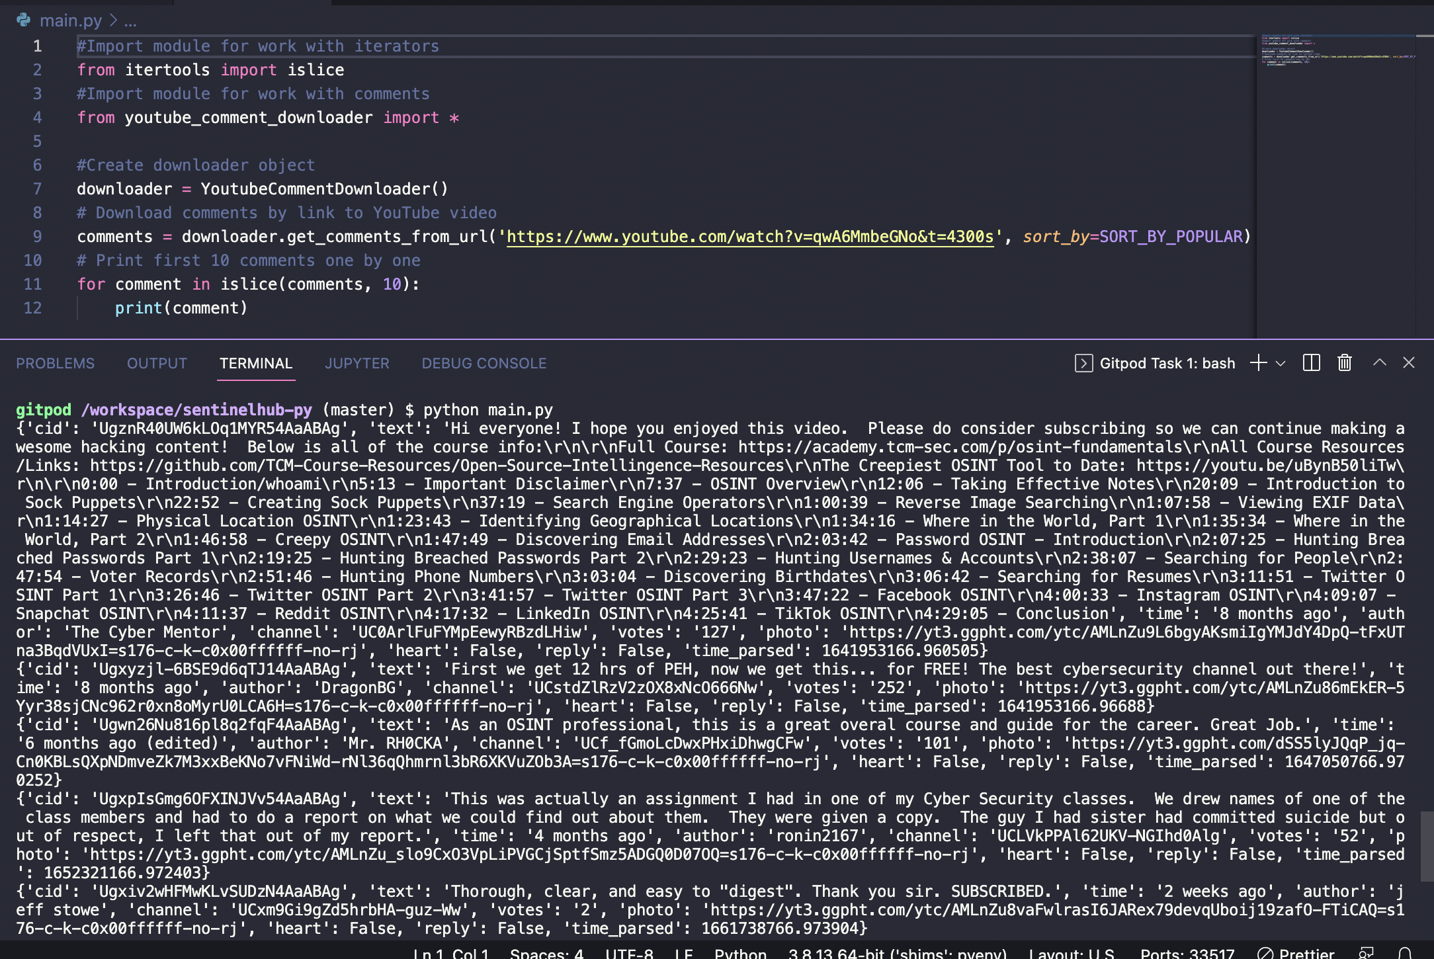Click 'itertools' module name on line 2
The image size is (1434, 959).
[167, 70]
